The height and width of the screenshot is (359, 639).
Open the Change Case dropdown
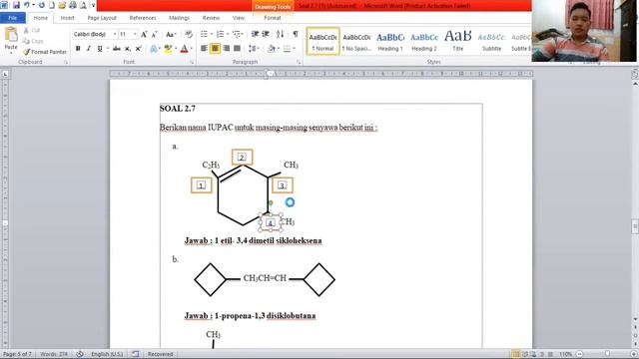[171, 35]
